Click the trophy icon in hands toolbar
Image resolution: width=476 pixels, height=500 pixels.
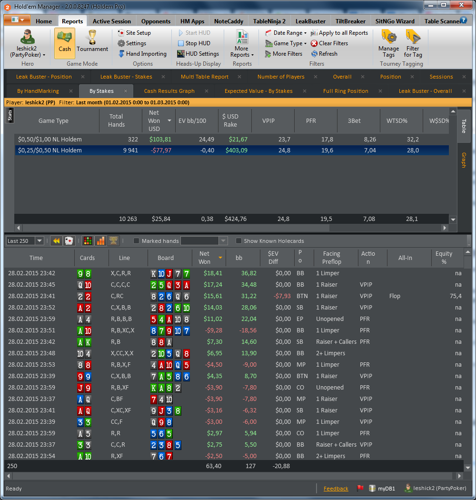pos(113,241)
